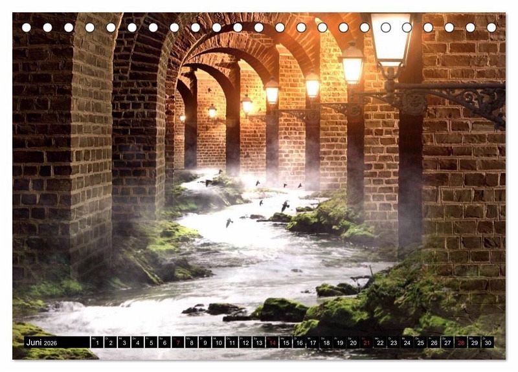The width and height of the screenshot is (518, 372).
Task: Pick day 29 in the calendar row
Action: (x=475, y=342)
